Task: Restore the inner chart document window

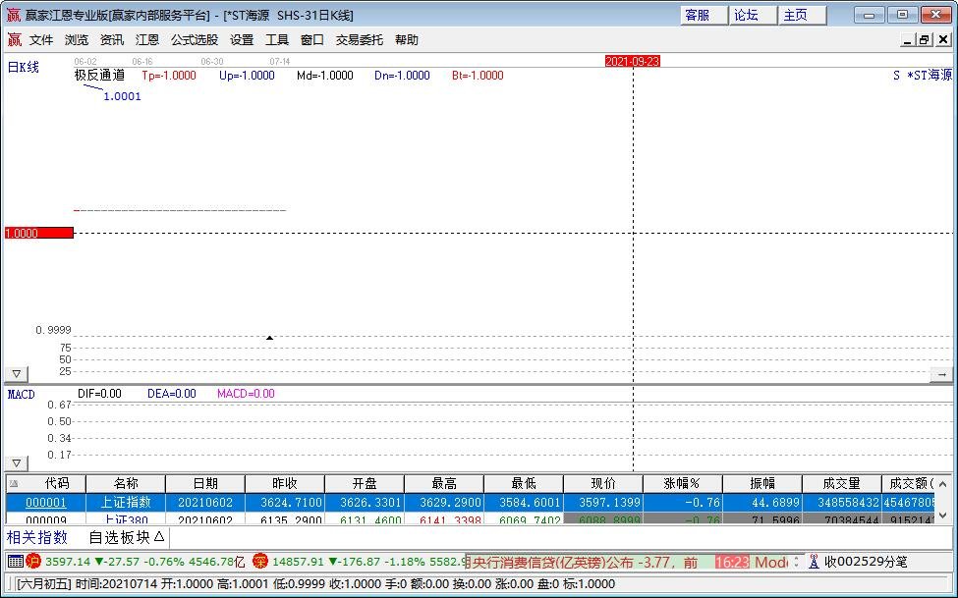Action: pyautogui.click(x=925, y=40)
